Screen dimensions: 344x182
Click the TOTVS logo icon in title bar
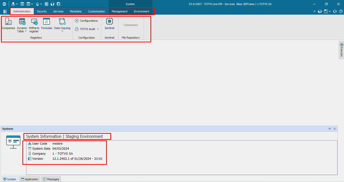[4, 4]
